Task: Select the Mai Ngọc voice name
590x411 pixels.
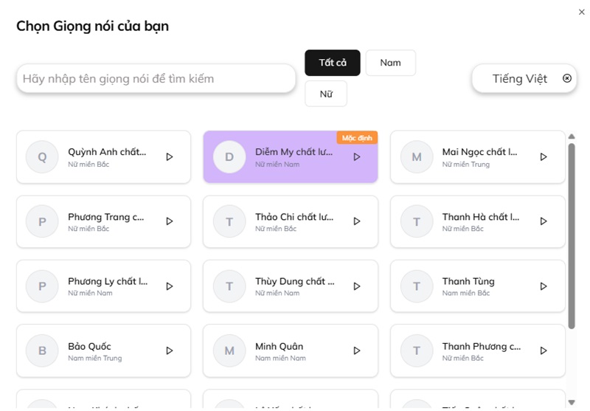Action: click(x=480, y=152)
